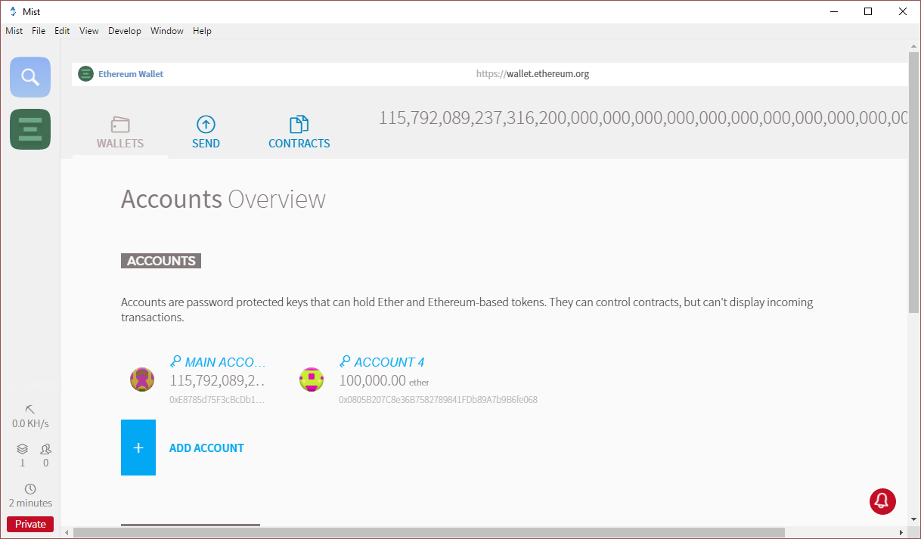This screenshot has height=539, width=921.
Task: Click the Account 4 identicon avatar
Action: point(312,379)
